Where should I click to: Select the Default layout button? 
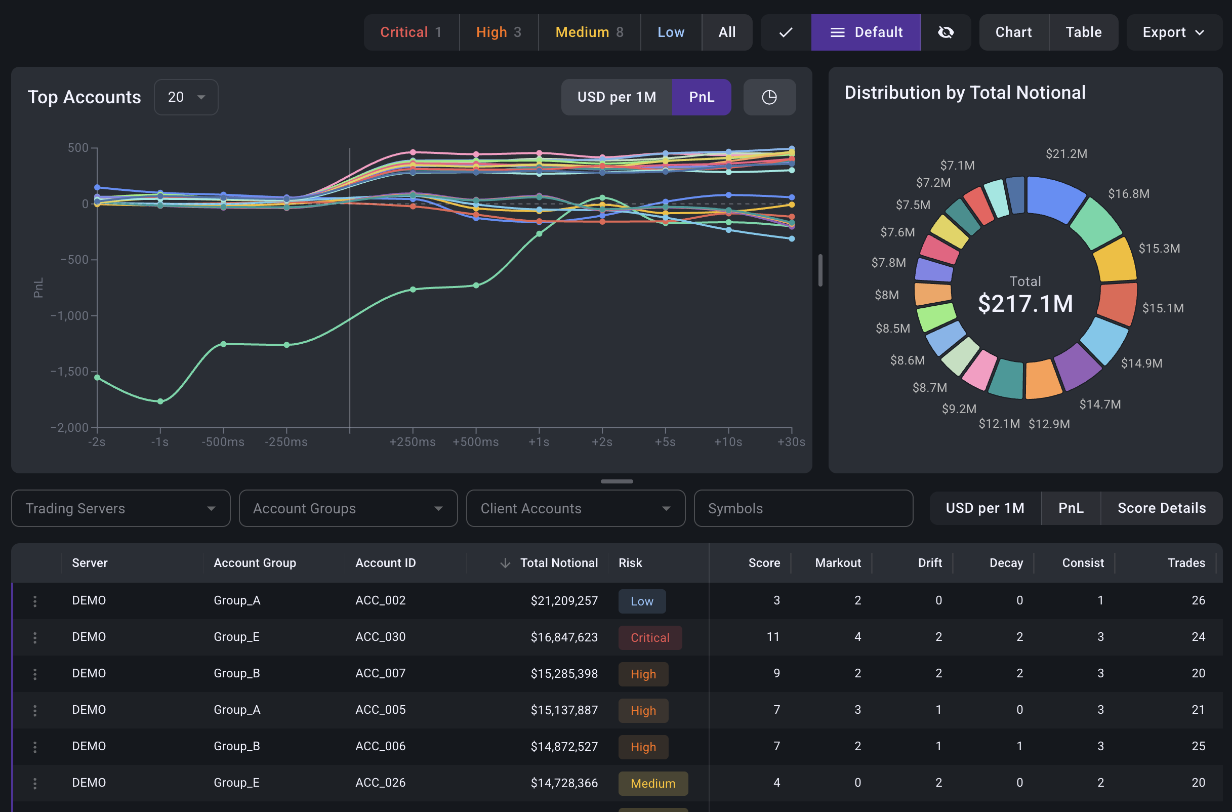click(866, 32)
